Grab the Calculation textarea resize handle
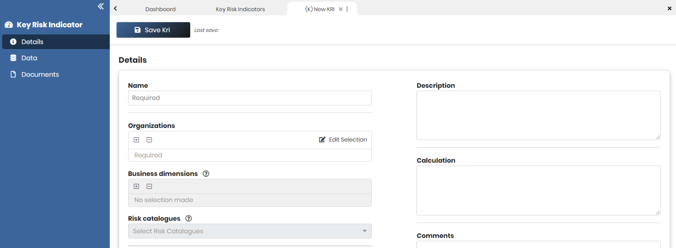This screenshot has height=248, width=676. tap(657, 213)
